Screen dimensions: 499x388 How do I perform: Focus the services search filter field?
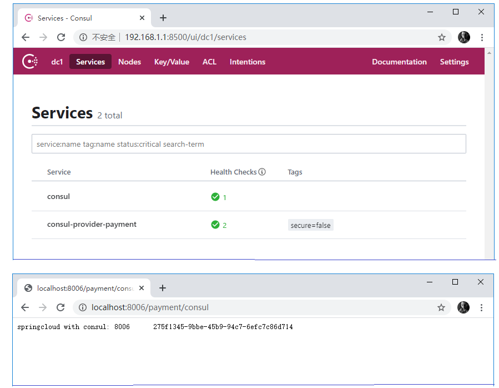tap(249, 144)
